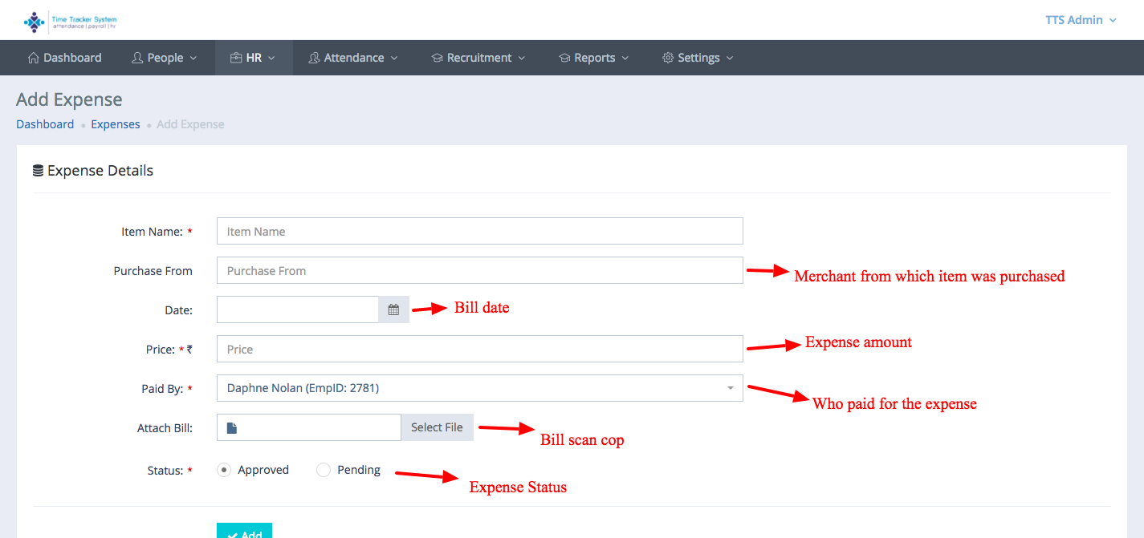Click the Add button to submit expense
This screenshot has width=1144, height=538.
tap(244, 531)
